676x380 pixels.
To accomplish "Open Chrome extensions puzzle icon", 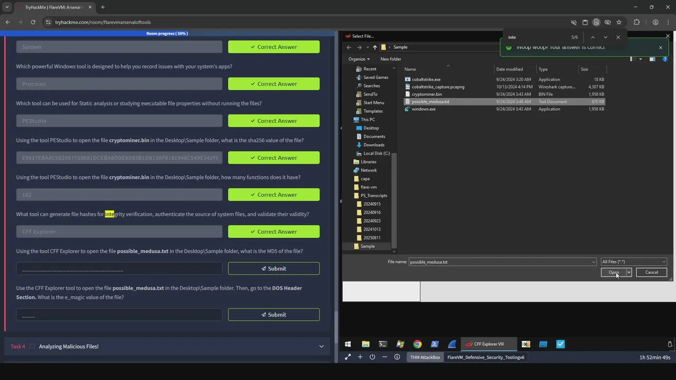I will click(x=636, y=22).
